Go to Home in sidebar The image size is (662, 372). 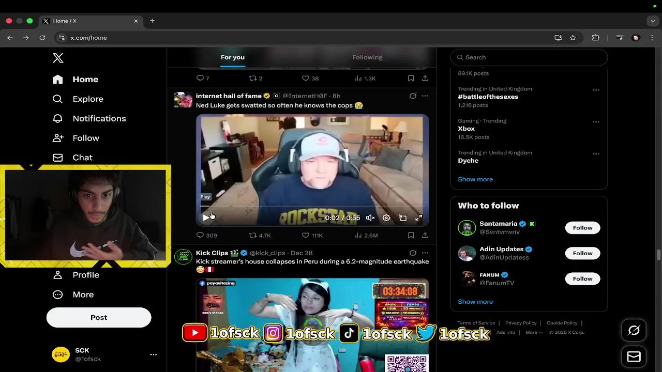(x=76, y=79)
